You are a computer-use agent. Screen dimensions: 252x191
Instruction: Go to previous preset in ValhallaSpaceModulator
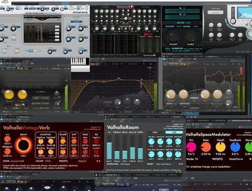tap(250, 159)
